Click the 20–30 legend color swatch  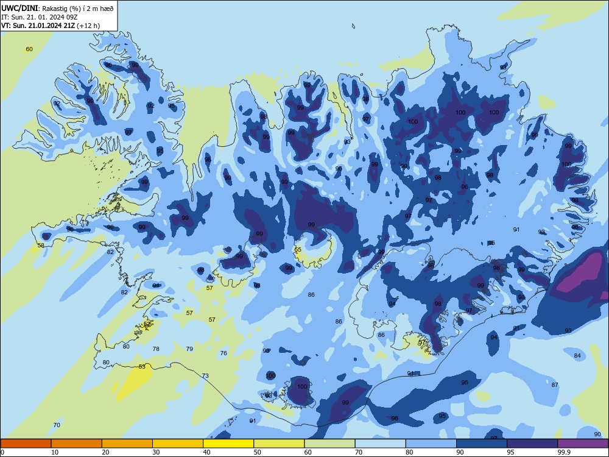127,444
